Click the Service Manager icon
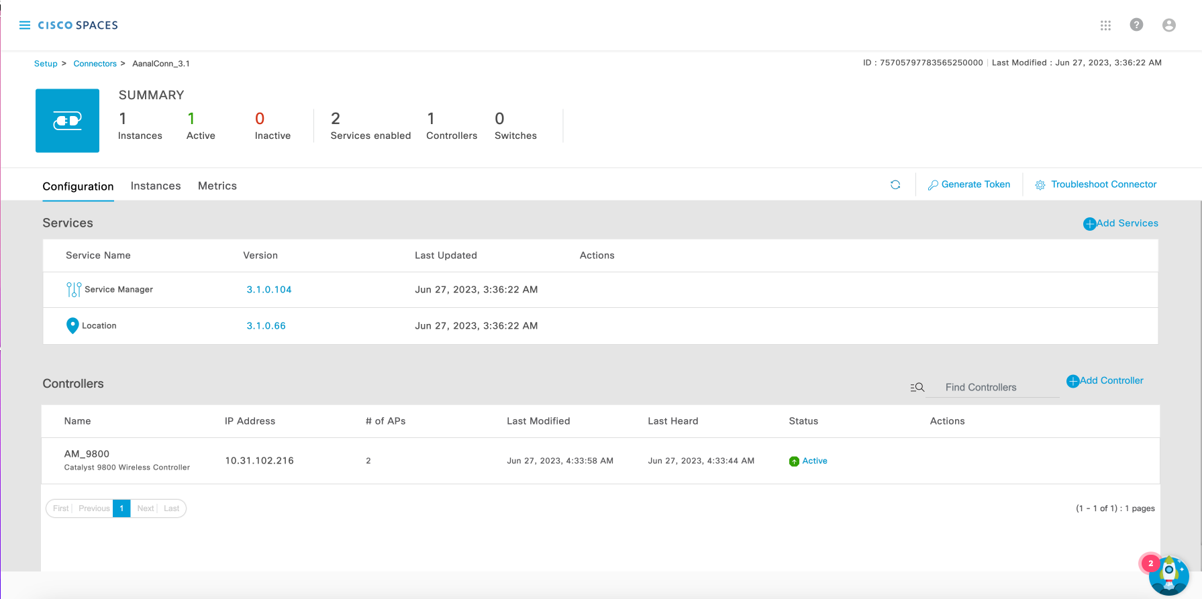1202x599 pixels. point(73,290)
